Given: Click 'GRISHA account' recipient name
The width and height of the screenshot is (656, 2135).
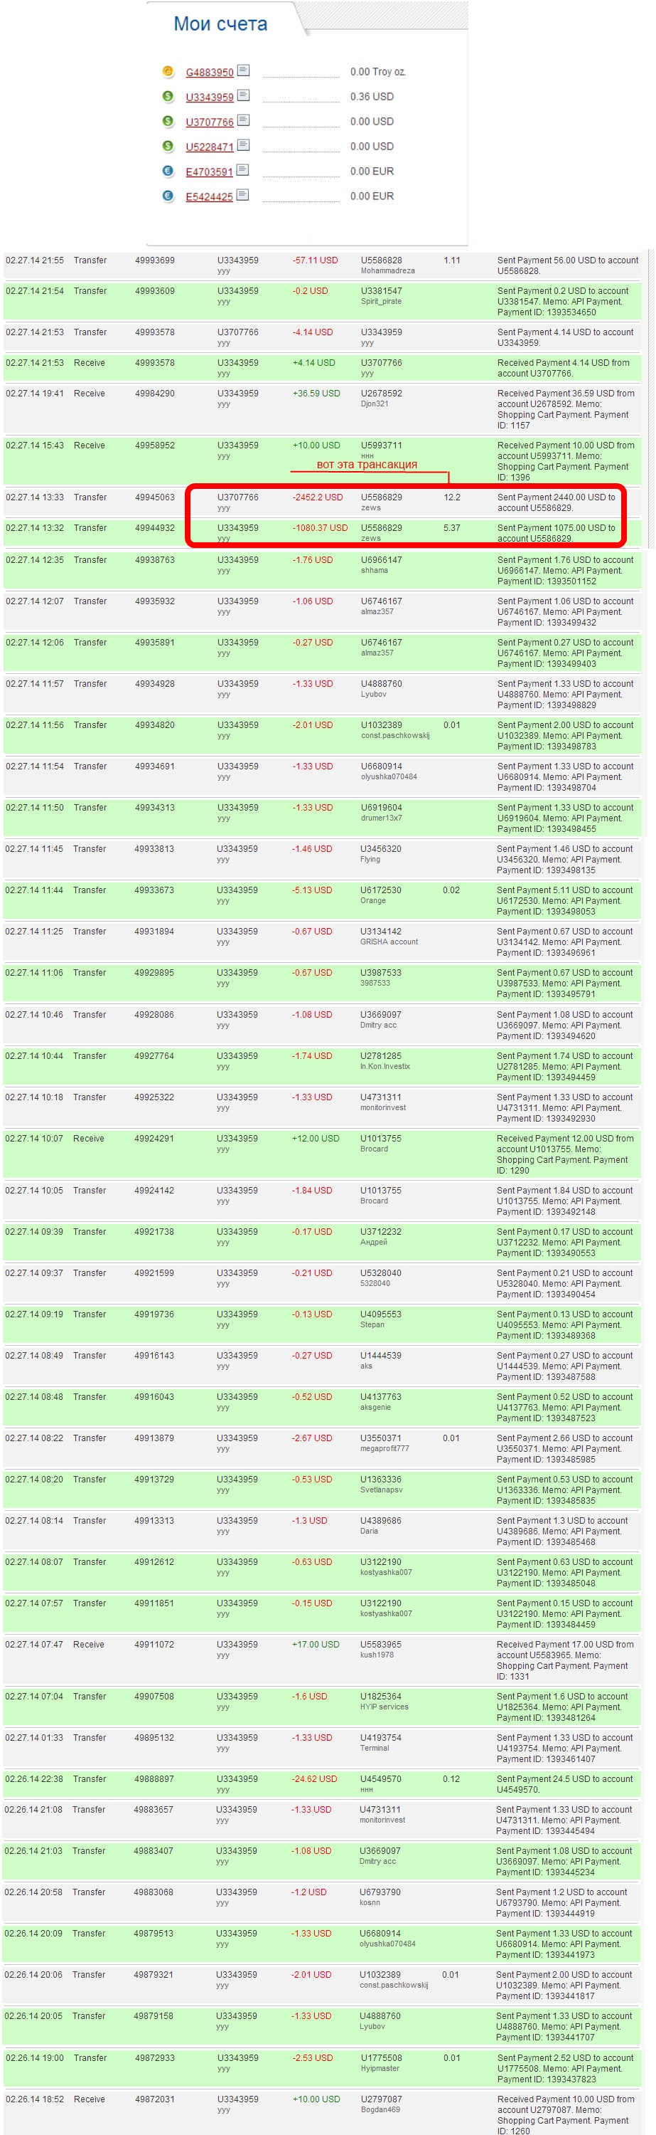Looking at the screenshot, I should (x=389, y=942).
